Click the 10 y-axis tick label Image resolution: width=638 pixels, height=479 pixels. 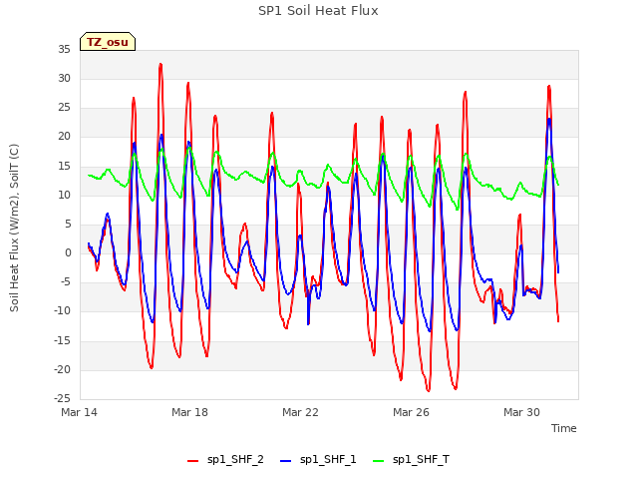click(64, 196)
